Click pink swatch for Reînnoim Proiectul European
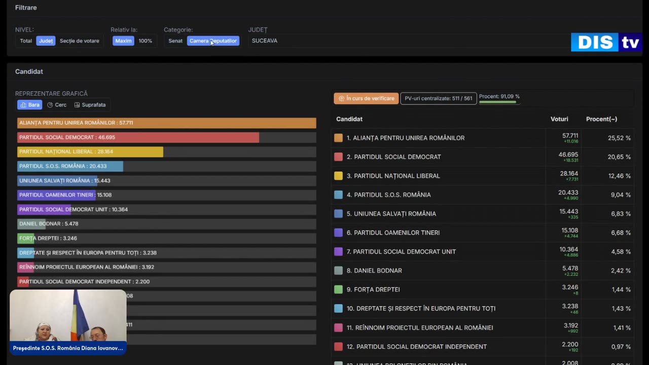This screenshot has width=649, height=365. [338, 327]
